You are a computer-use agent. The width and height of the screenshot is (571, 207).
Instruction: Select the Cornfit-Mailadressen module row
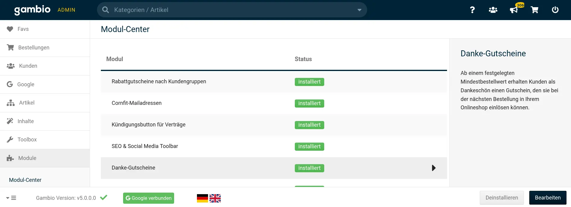pos(137,103)
